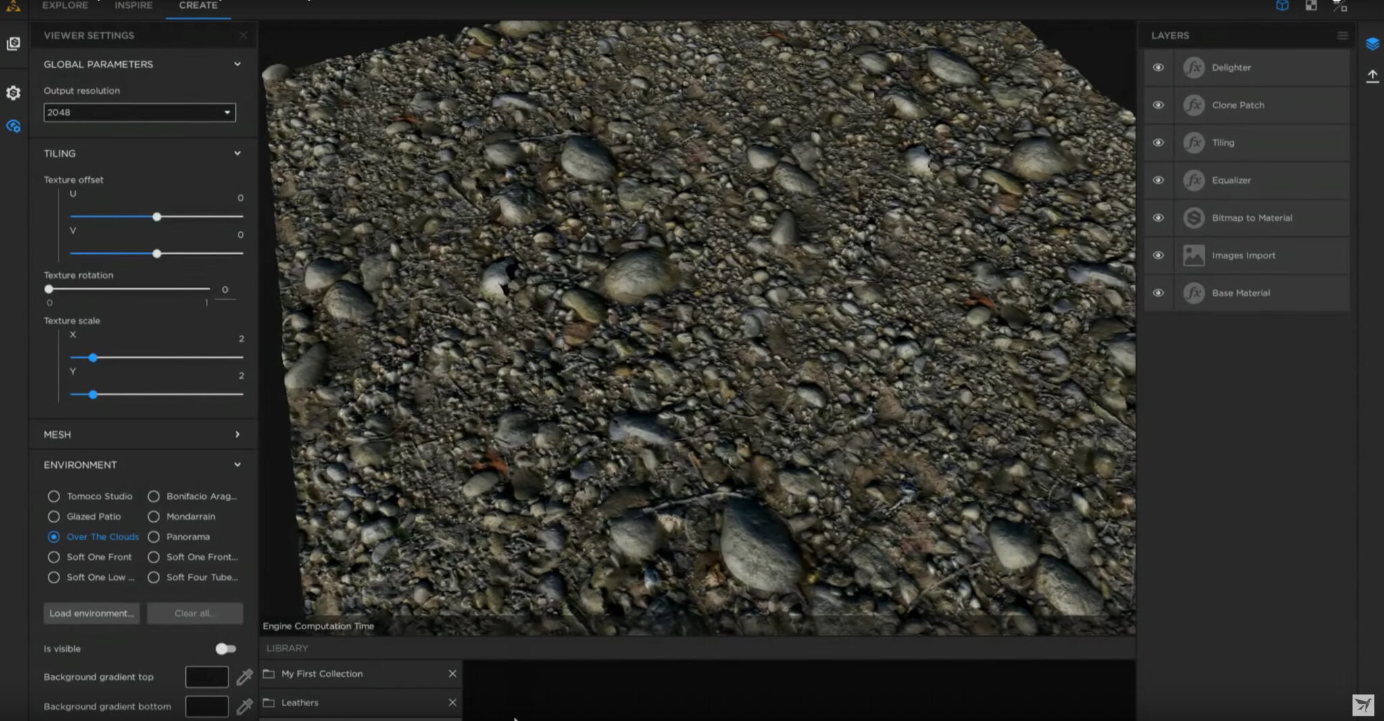
Task: Select the Equalizer layer by name
Action: pos(1231,180)
